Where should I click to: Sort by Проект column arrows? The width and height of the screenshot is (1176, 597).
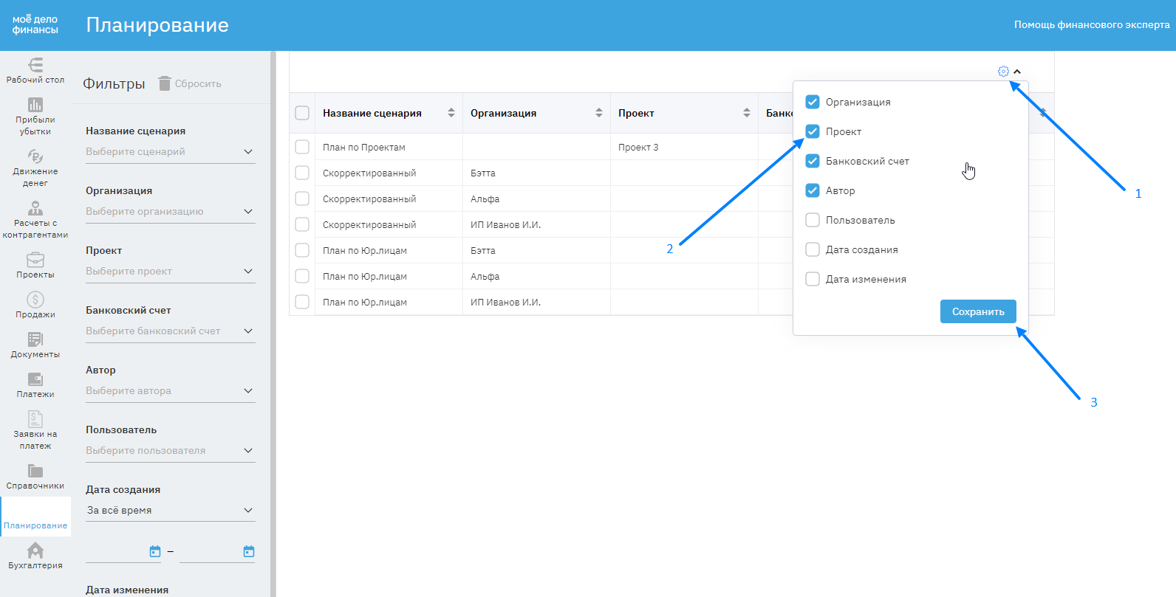tap(747, 113)
